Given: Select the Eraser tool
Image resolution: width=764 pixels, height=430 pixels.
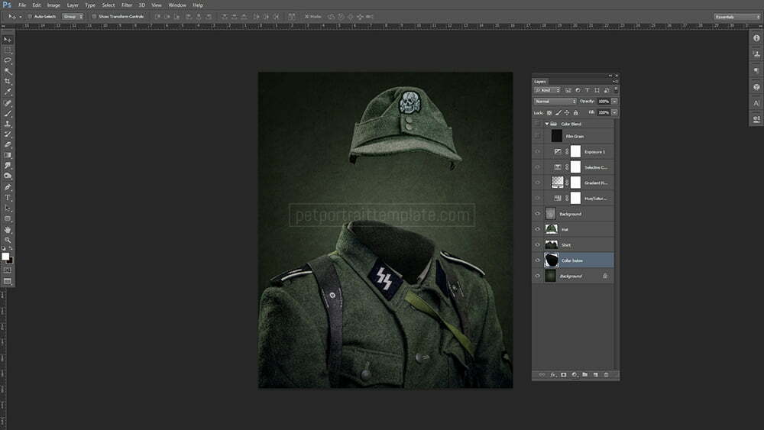Looking at the screenshot, I should pos(8,144).
